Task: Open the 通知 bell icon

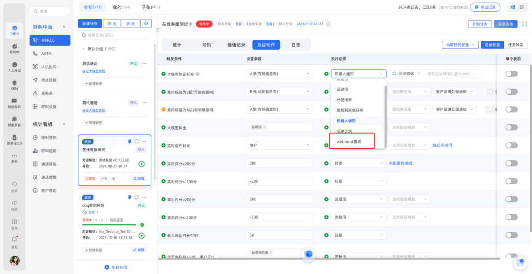Action: 14,241
